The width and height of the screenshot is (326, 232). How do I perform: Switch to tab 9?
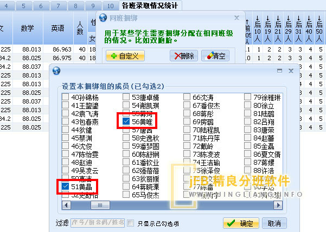click(93, 6)
